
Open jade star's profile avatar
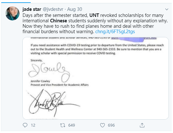point(12,13)
